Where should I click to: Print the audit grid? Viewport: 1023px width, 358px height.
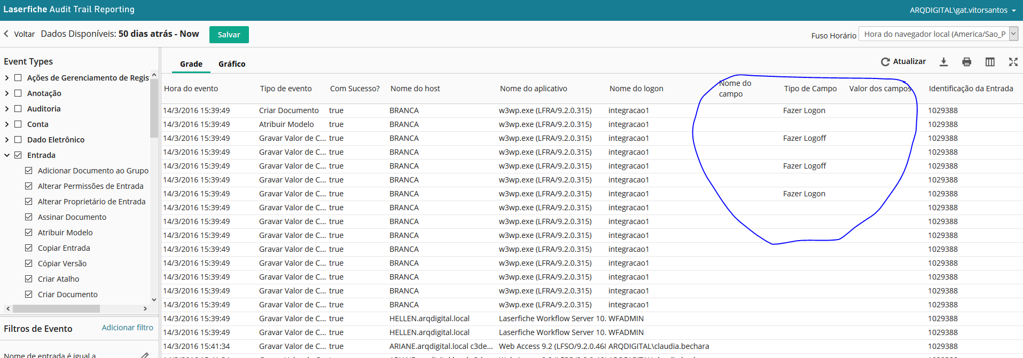(x=966, y=62)
